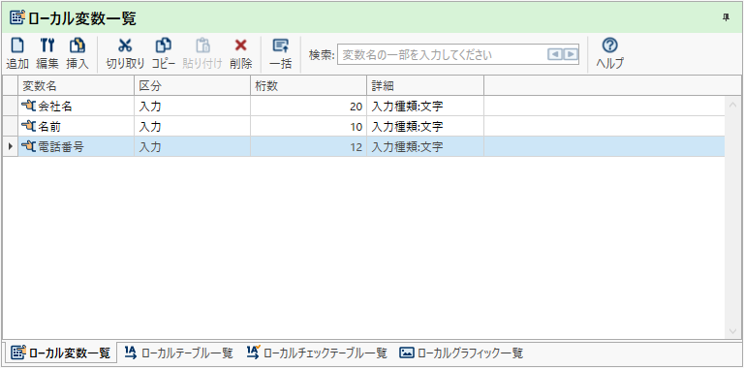This screenshot has height=368, width=744.
Task: Click 入力種類:文字 in 電話番号 row
Action: point(425,147)
